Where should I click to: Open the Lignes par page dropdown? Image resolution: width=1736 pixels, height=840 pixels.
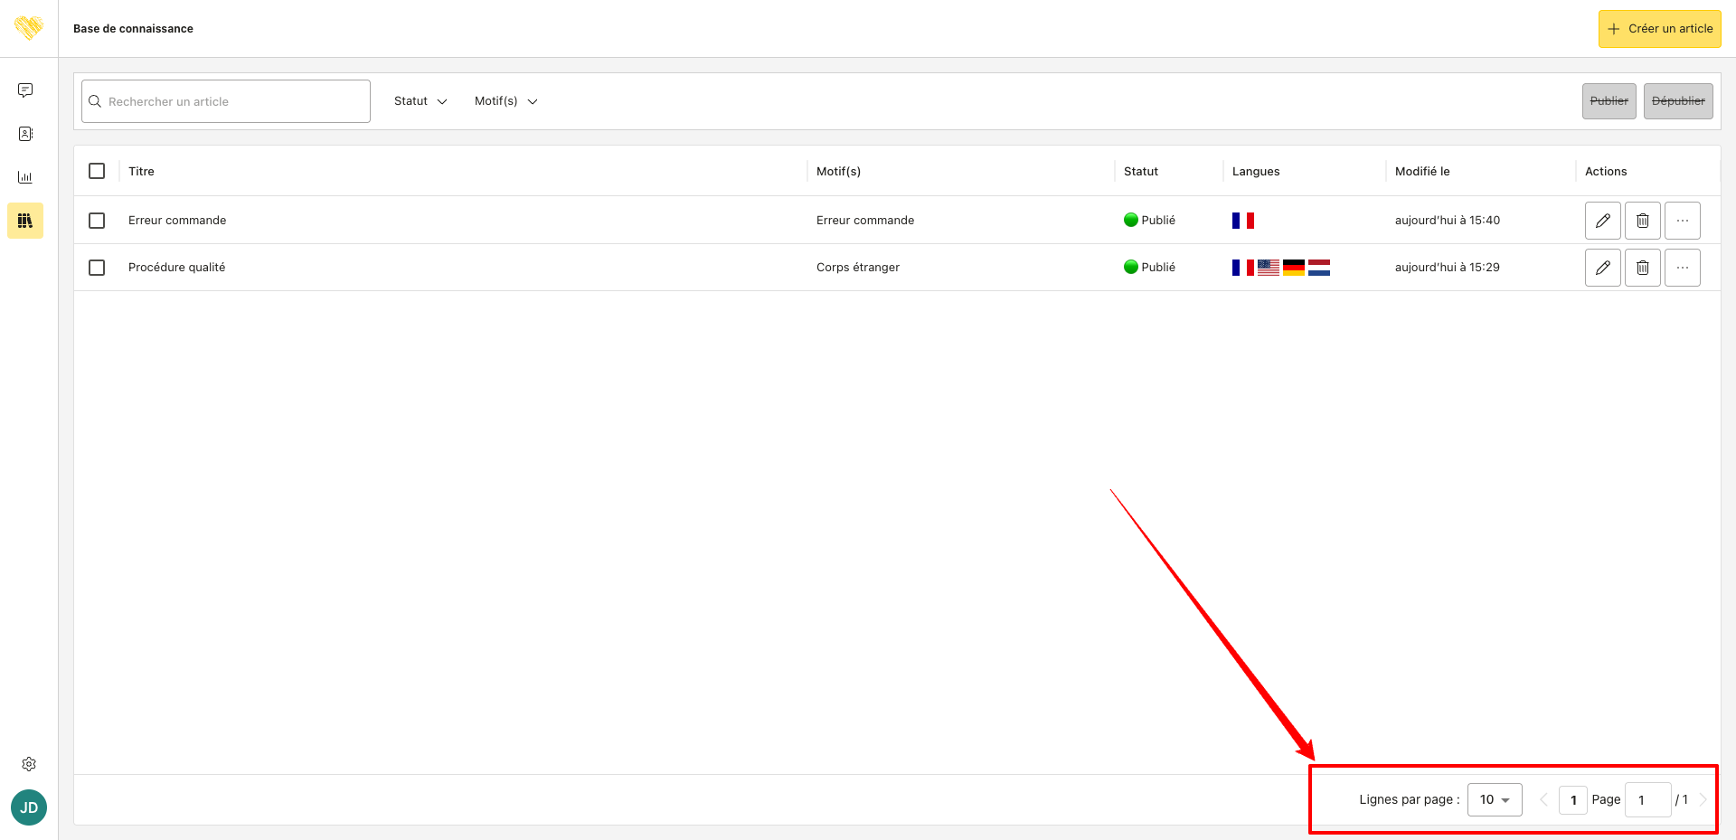click(x=1495, y=799)
